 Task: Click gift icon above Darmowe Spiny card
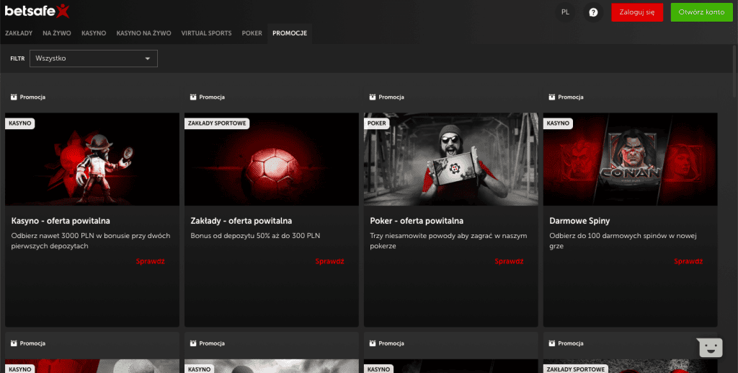pos(551,97)
